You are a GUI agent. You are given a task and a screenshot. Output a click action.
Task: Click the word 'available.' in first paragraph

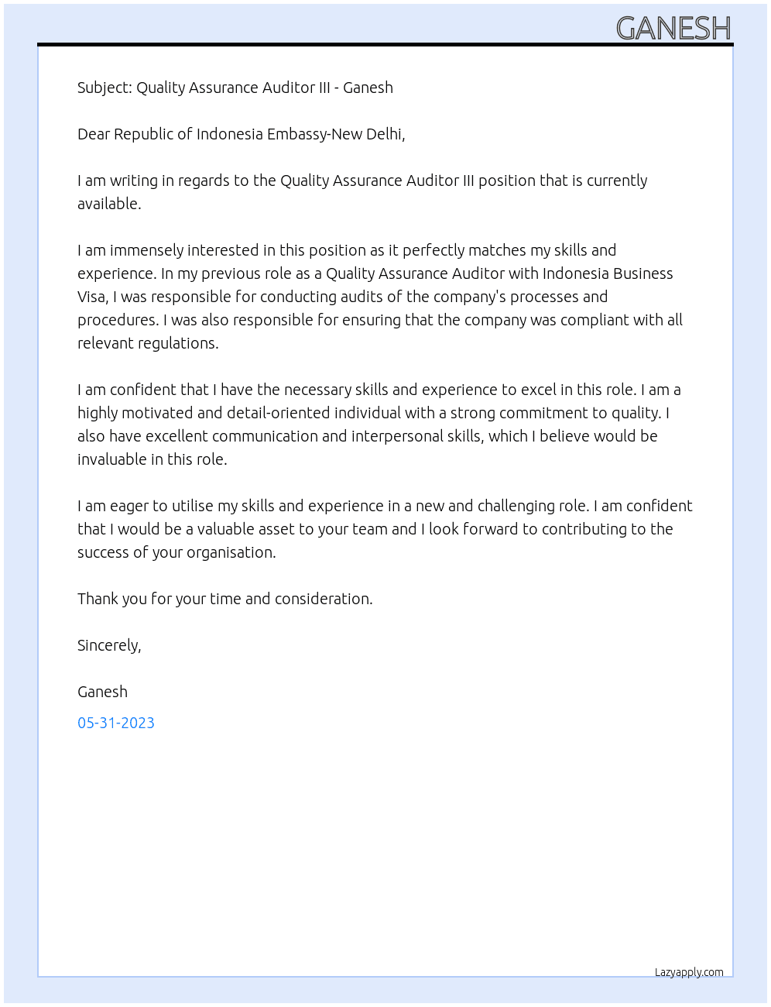pyautogui.click(x=109, y=204)
